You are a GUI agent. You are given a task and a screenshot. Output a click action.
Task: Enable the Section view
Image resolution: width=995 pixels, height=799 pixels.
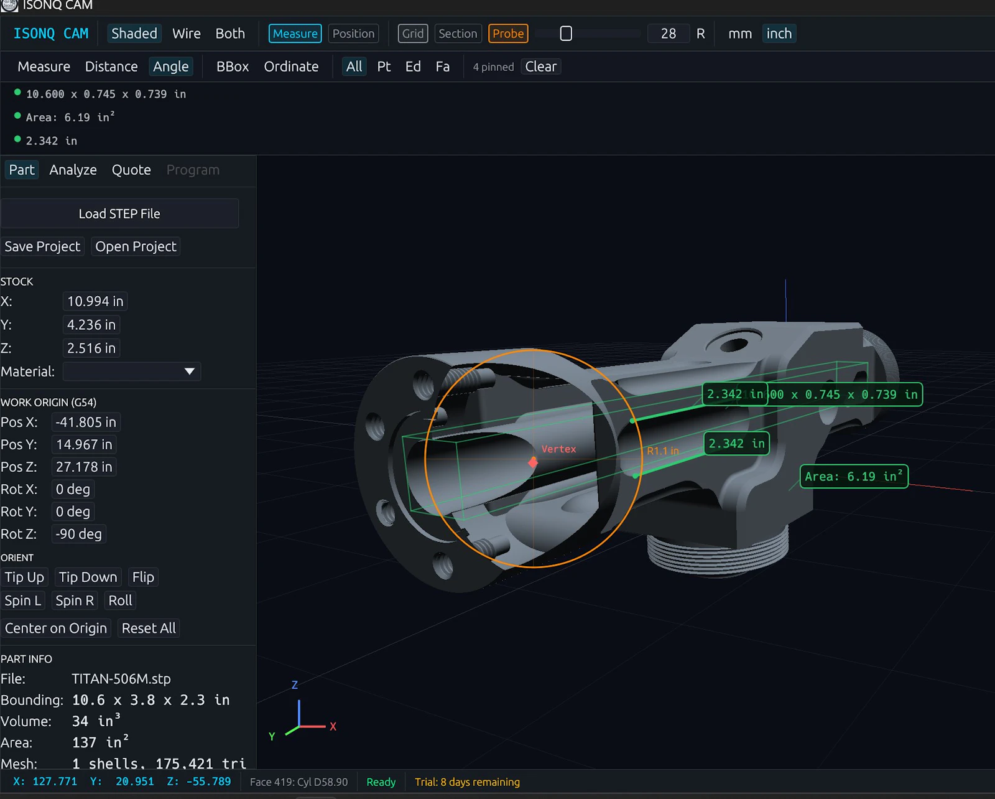458,34
